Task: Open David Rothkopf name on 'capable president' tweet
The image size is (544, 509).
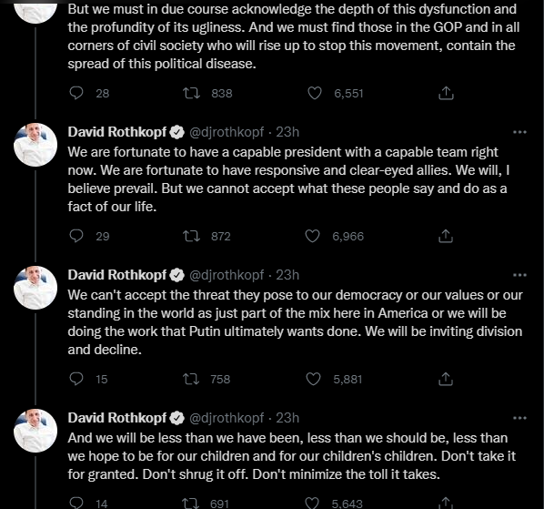Action: (117, 132)
